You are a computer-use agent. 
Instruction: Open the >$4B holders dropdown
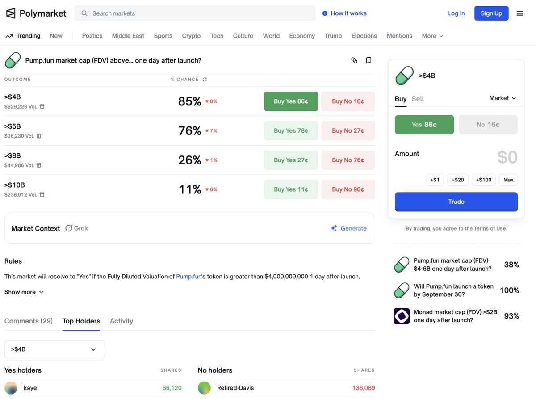pyautogui.click(x=54, y=349)
